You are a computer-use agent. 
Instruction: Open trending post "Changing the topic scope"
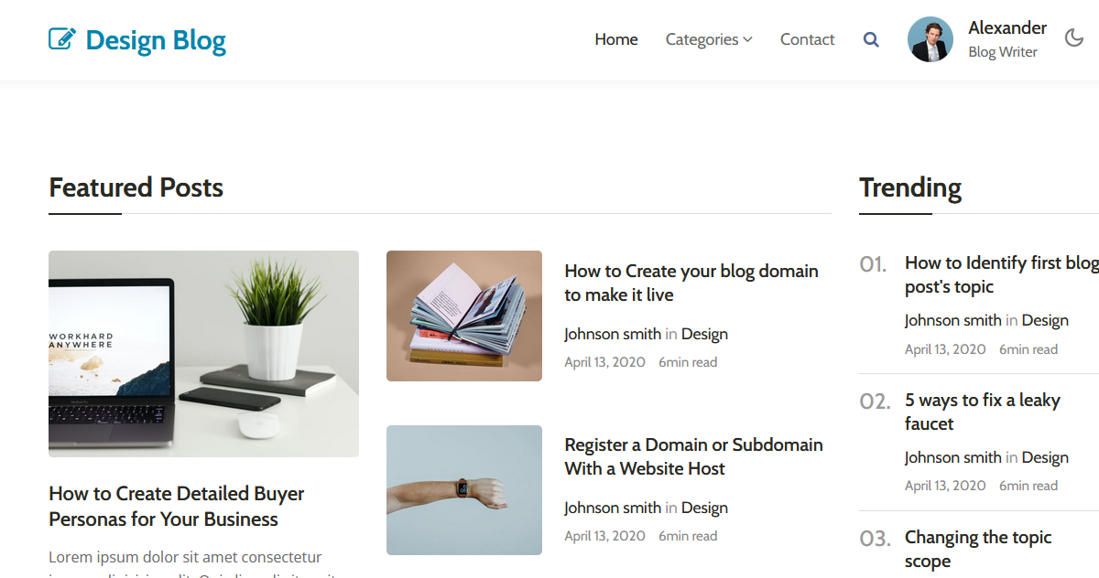tap(977, 549)
